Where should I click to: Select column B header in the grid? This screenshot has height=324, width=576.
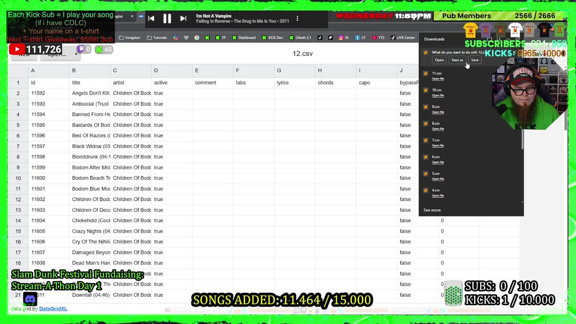(90, 71)
